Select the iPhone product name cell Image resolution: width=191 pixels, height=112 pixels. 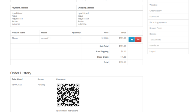[x=25, y=39]
